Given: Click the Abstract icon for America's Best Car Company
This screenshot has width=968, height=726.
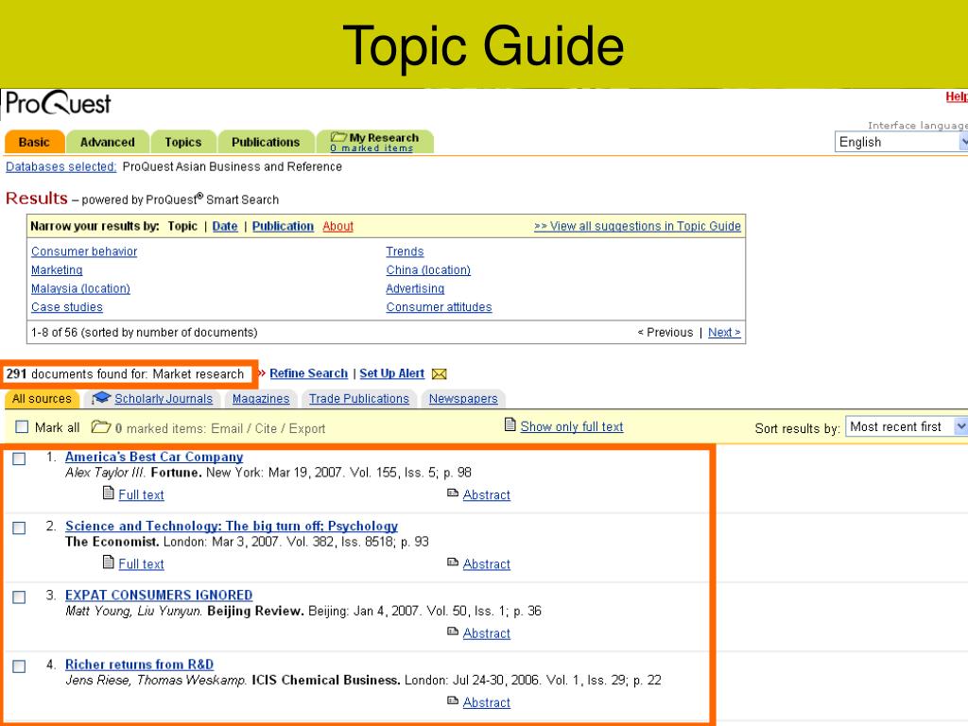Looking at the screenshot, I should pos(453,493).
